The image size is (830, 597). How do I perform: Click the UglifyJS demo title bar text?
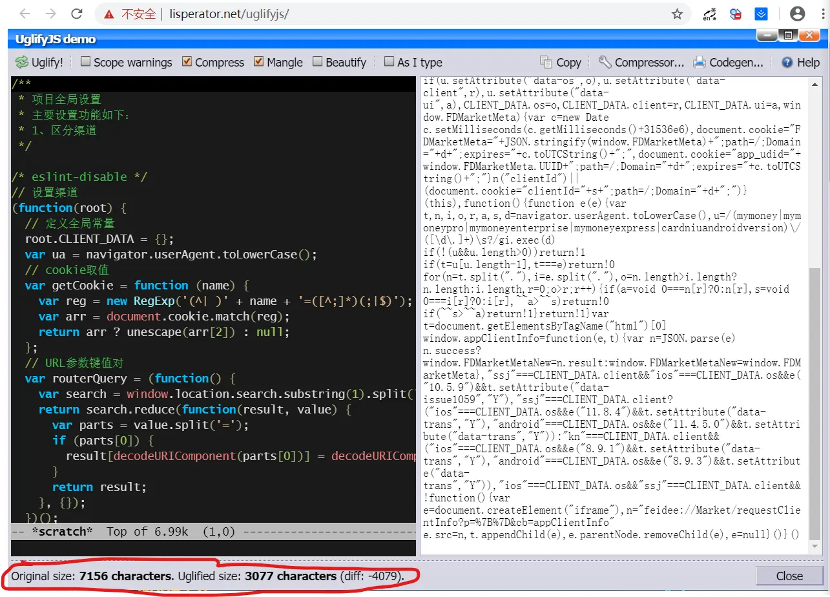(x=56, y=39)
